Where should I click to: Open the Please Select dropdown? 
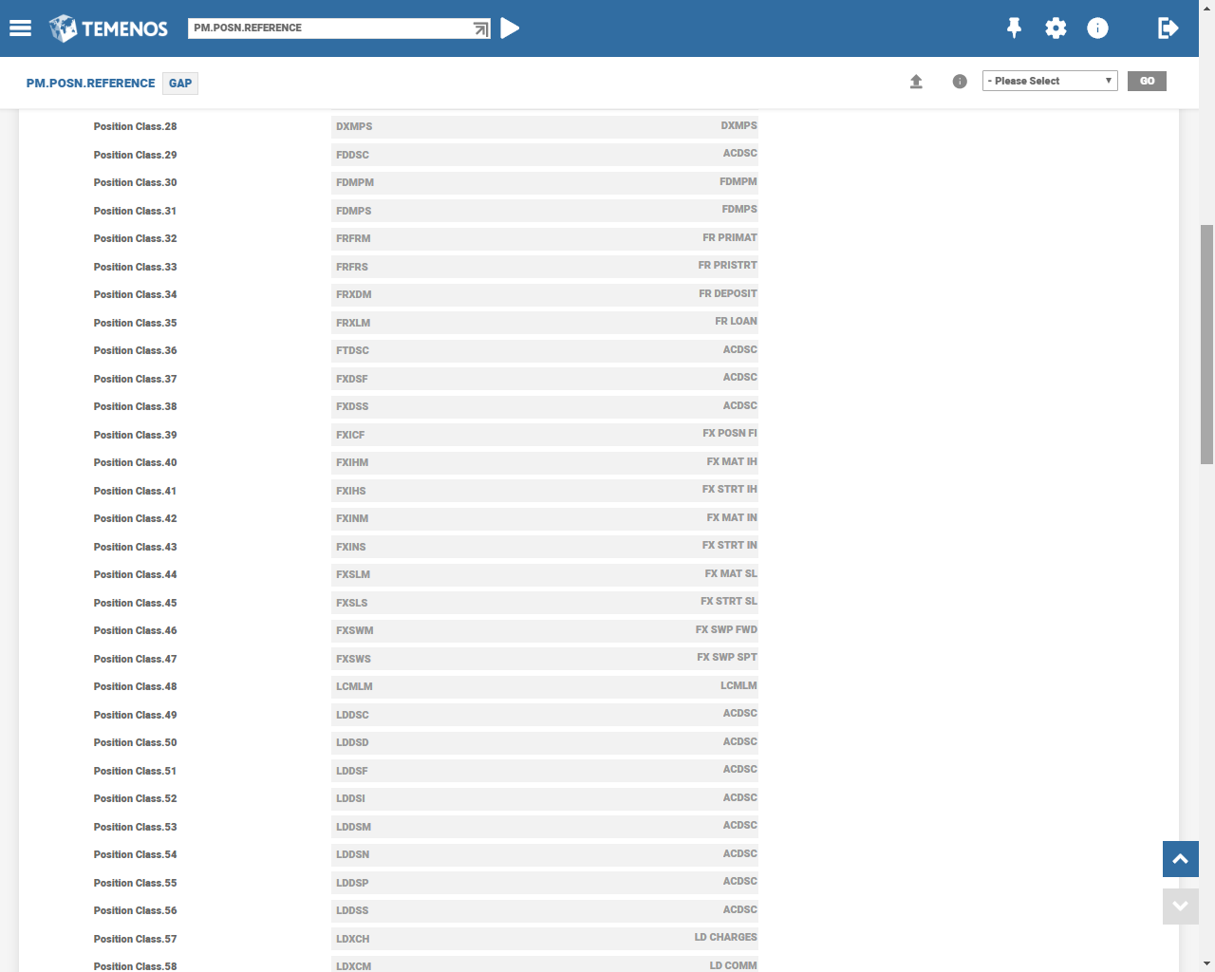pos(1049,81)
